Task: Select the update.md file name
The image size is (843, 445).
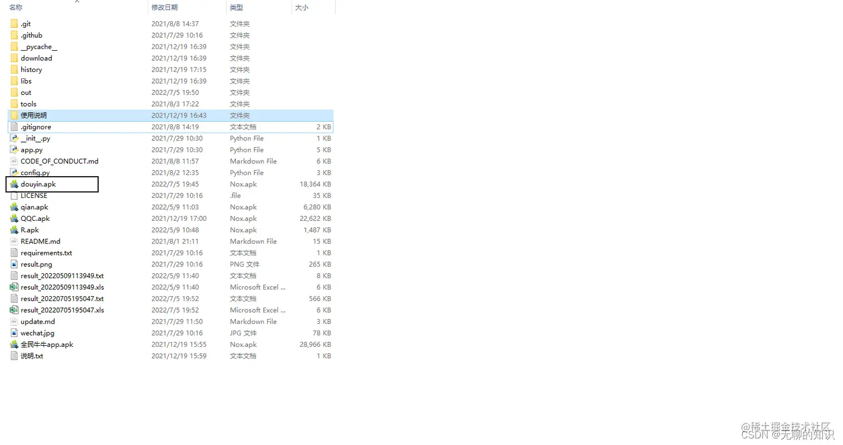Action: (38, 321)
